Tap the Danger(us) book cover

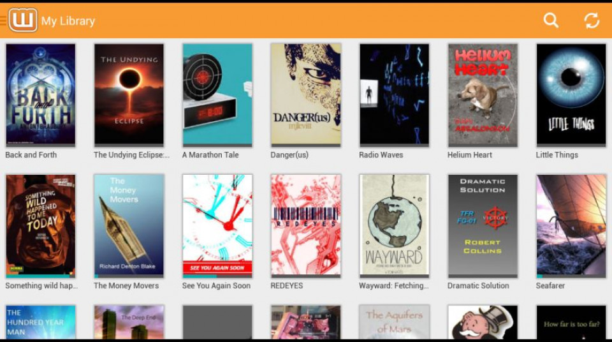(305, 94)
